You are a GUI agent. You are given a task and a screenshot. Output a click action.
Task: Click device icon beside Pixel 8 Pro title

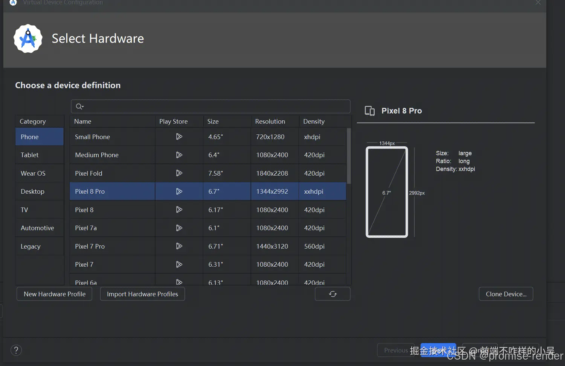click(x=370, y=111)
